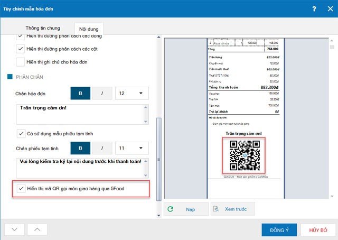Click the settings panel vertical scrollbar

pyautogui.click(x=158, y=159)
